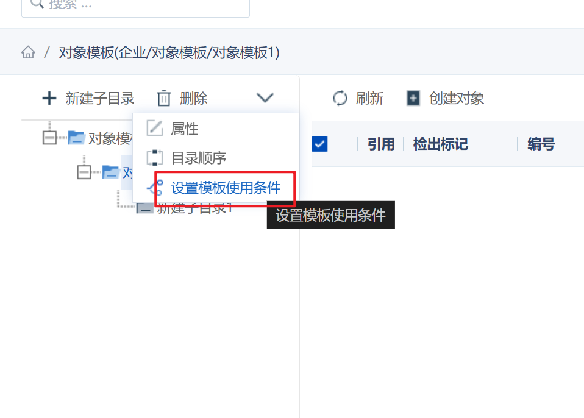Screen dimensions: 584x418
Task: Click into the 搜索 search field
Action: click(135, 4)
